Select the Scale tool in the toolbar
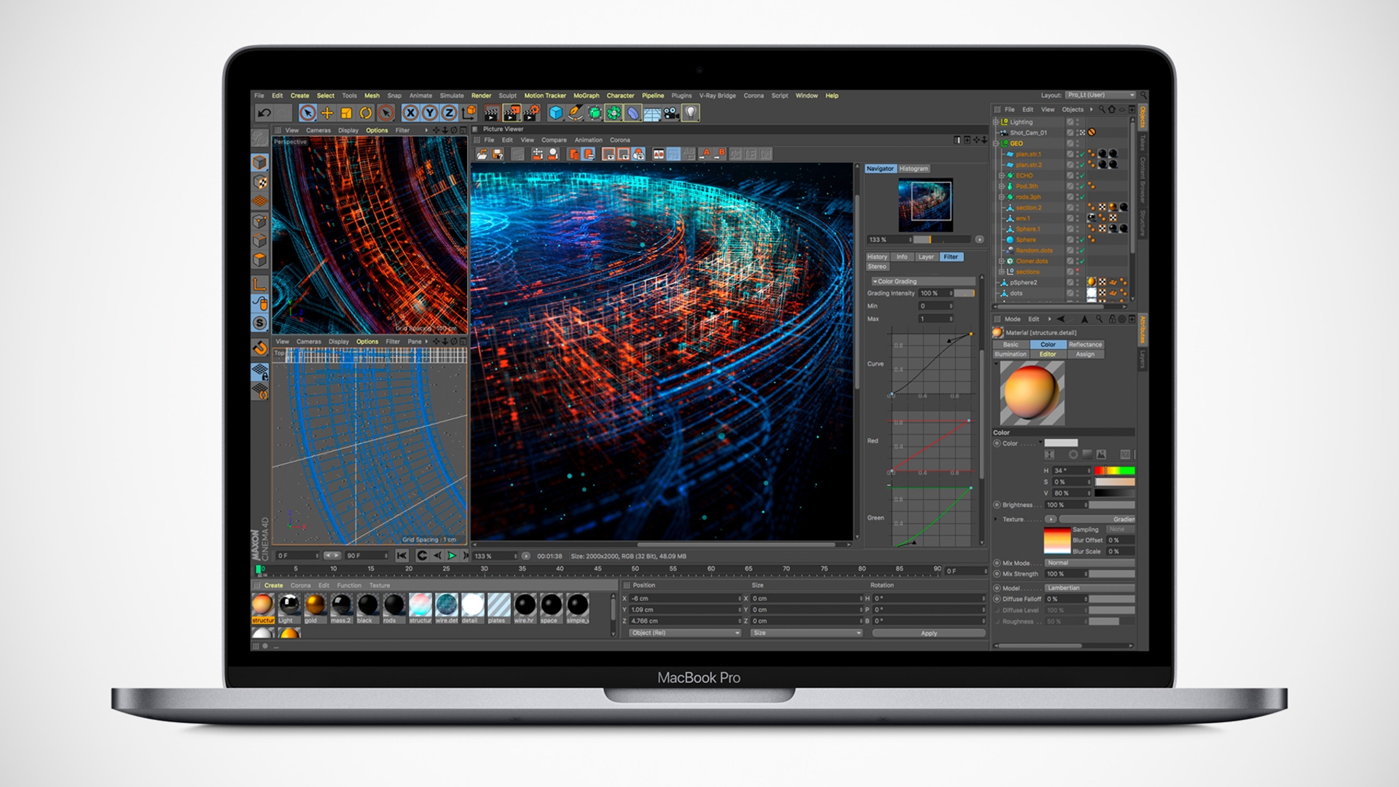This screenshot has height=787, width=1399. (346, 114)
